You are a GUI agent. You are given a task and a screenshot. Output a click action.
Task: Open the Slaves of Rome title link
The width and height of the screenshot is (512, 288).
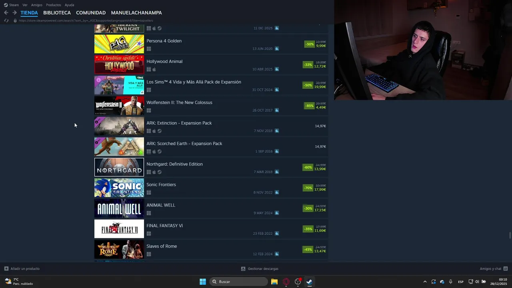pos(162,246)
